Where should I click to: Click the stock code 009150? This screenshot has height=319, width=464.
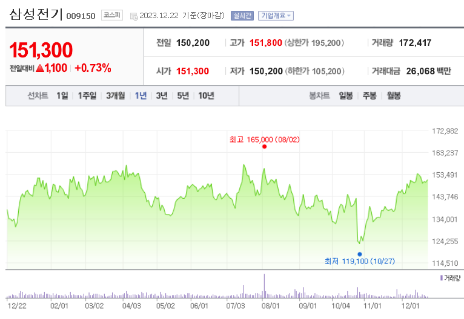81,16
